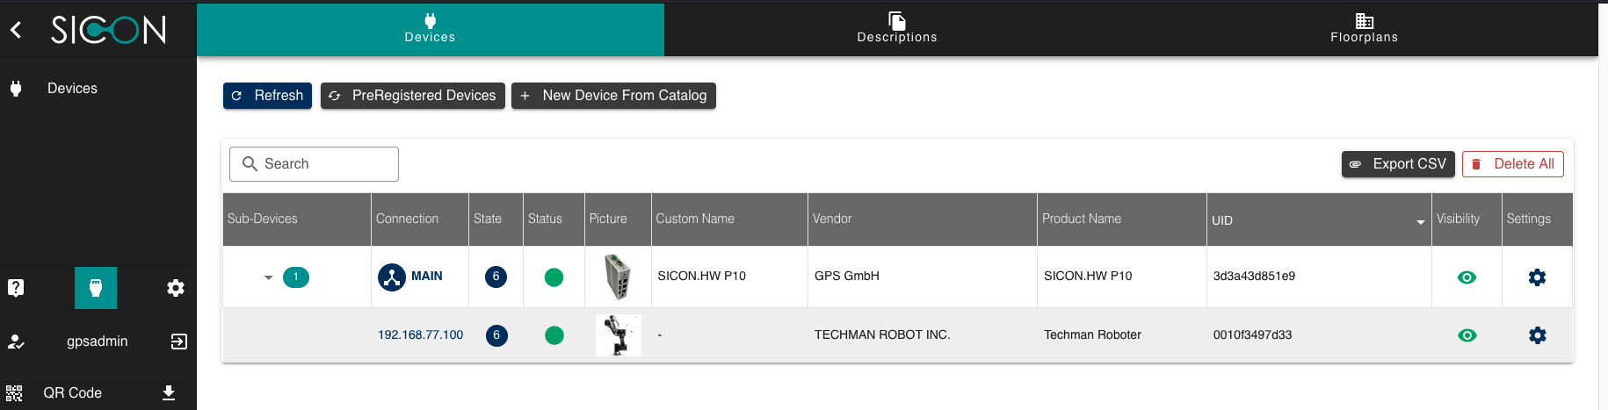Viewport: 1608px width, 410px height.
Task: Toggle visibility eye for SICON.HW P10
Action: coord(1467,277)
